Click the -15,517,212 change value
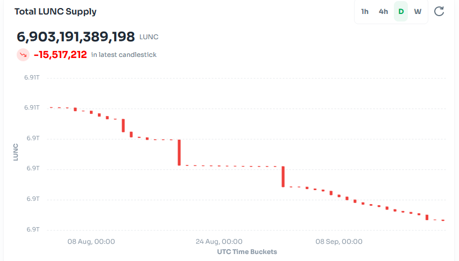This screenshot has height=261, width=459. tap(60, 54)
